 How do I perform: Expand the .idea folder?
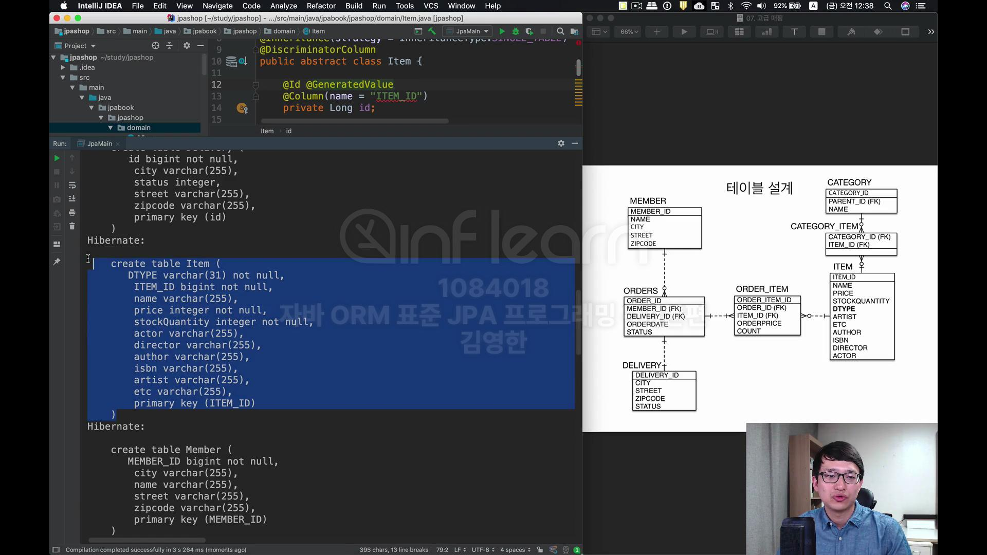63,67
